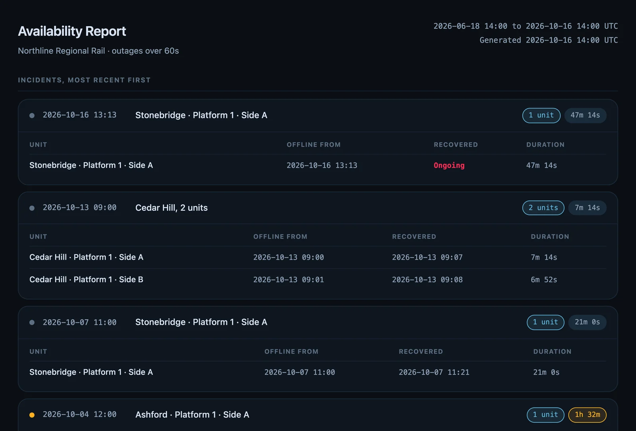Screen dimensions: 636x431
Task: Select the 'Cedar Hill · Platform 1 · Side A' row
Action: click(318, 257)
